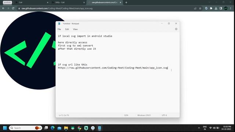Click the SVG app icon image in browser

(28, 51)
